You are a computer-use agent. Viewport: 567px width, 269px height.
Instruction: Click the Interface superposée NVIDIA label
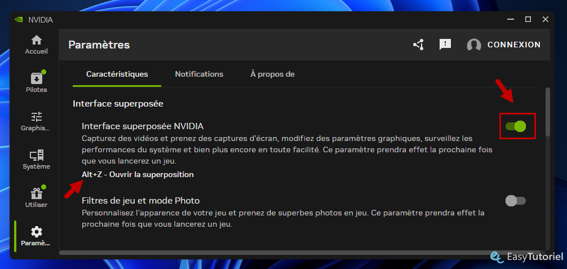(143, 126)
